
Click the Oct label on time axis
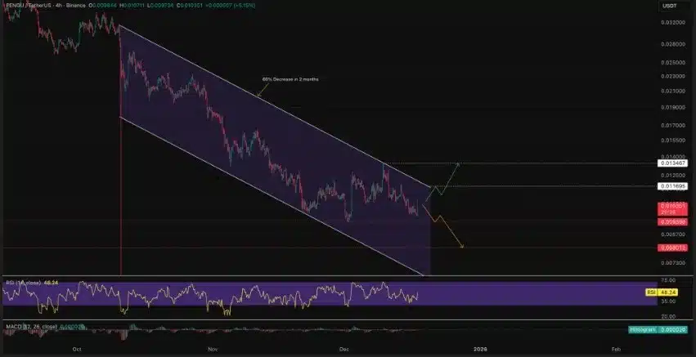coord(76,348)
